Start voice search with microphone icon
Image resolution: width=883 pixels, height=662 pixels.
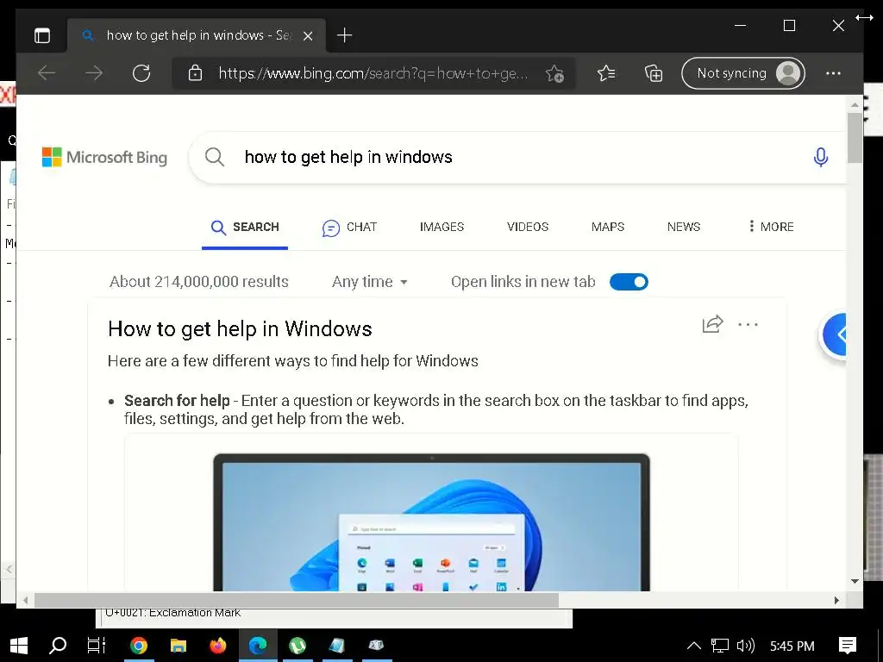click(x=821, y=157)
